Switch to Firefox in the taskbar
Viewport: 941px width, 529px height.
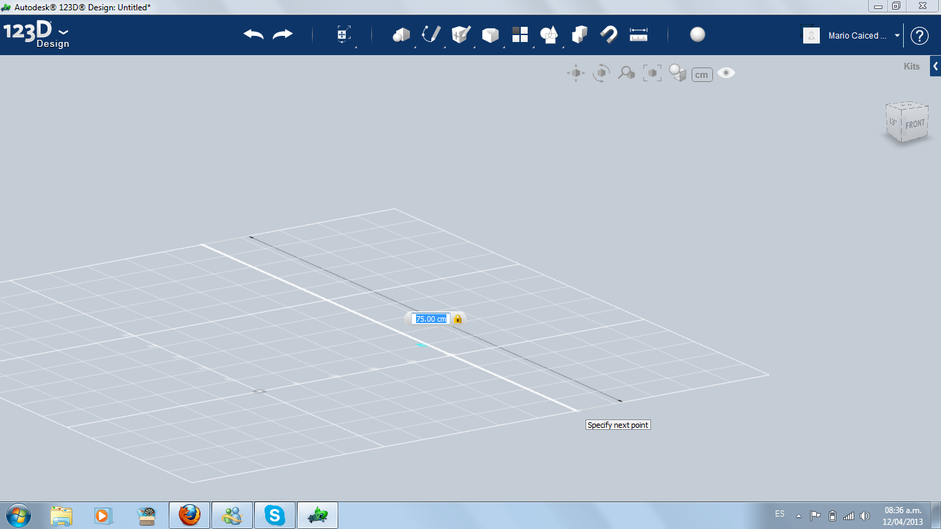pyautogui.click(x=189, y=515)
